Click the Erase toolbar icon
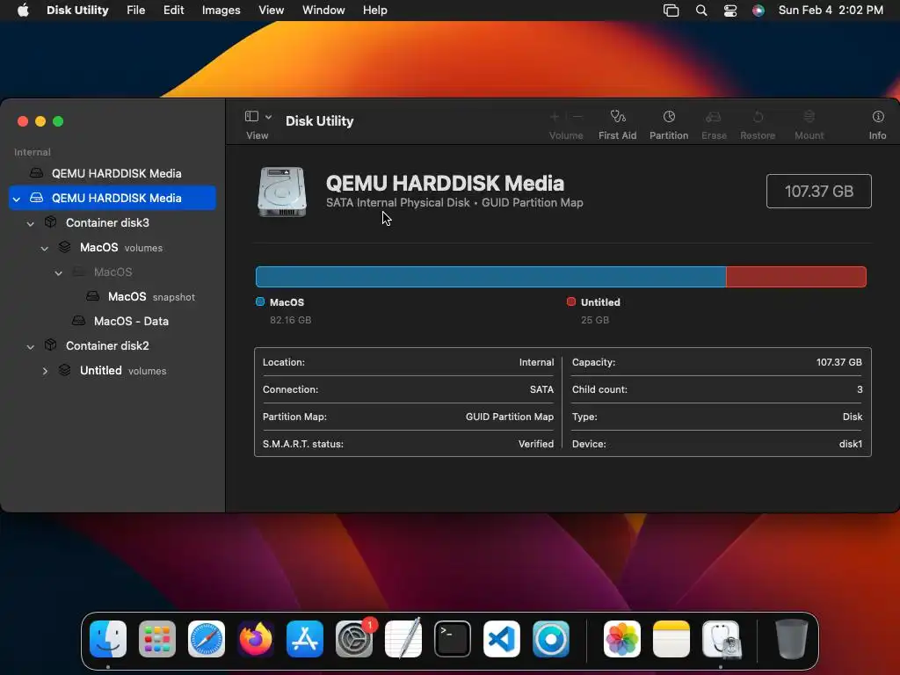900x675 pixels. point(714,117)
